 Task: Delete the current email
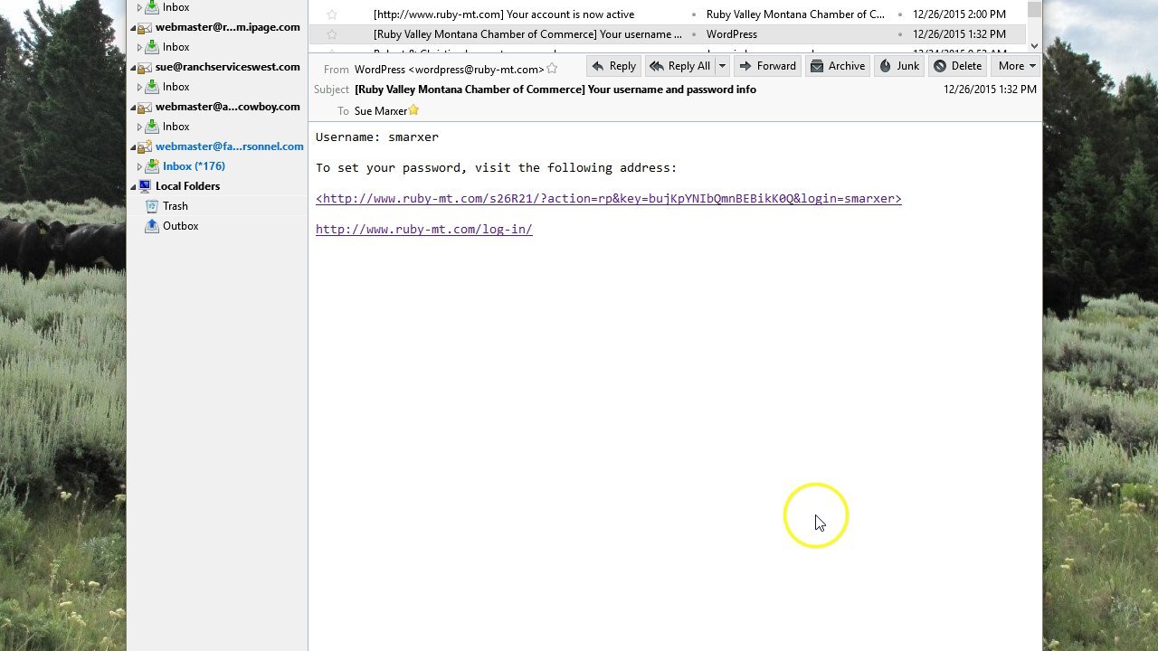(x=957, y=66)
